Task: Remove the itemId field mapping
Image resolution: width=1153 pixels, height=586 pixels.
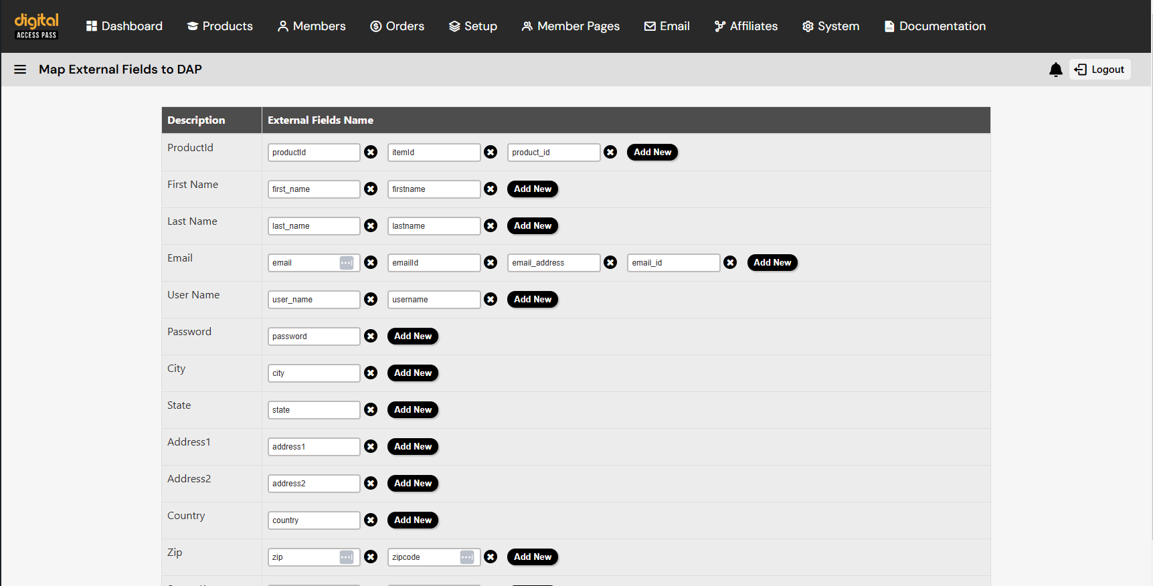Action: pos(491,153)
